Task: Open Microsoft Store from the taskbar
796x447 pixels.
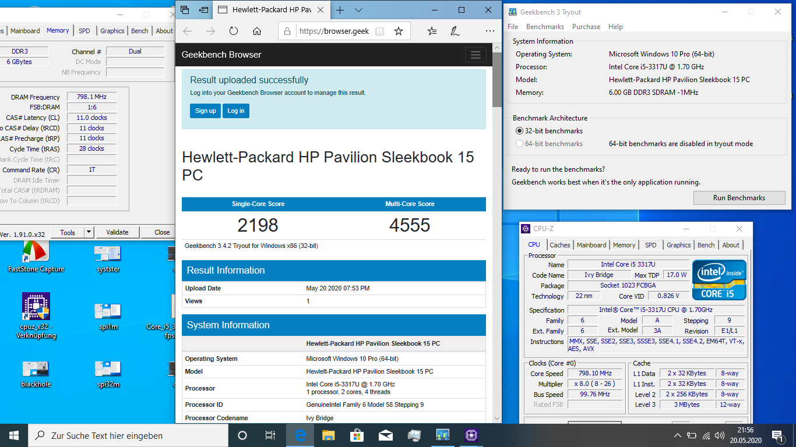Action: [357, 435]
